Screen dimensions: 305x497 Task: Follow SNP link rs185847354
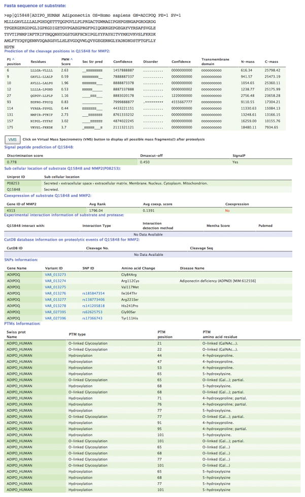(x=93, y=293)
